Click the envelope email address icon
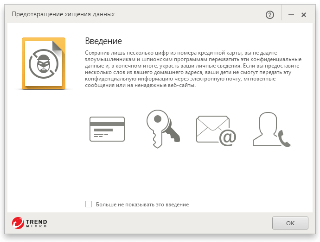This screenshot has height=242, width=320. coord(216,130)
